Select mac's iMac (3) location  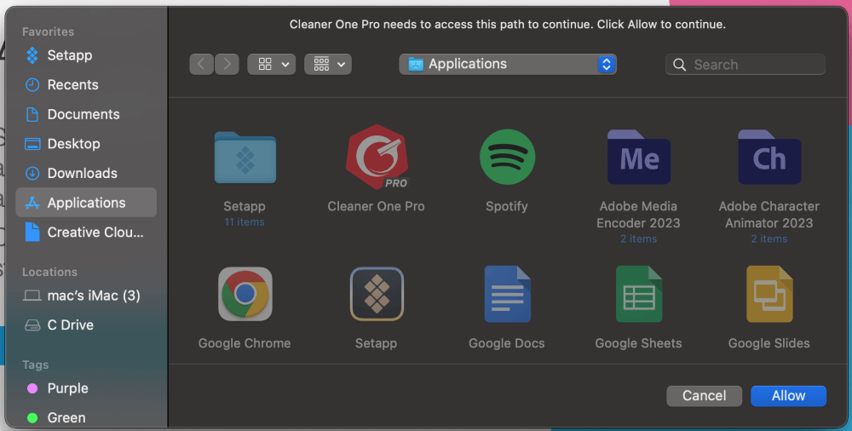[x=86, y=295]
